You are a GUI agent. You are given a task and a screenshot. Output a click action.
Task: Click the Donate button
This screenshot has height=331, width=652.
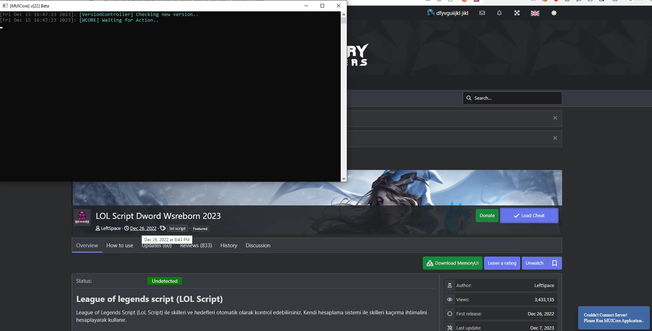click(487, 216)
